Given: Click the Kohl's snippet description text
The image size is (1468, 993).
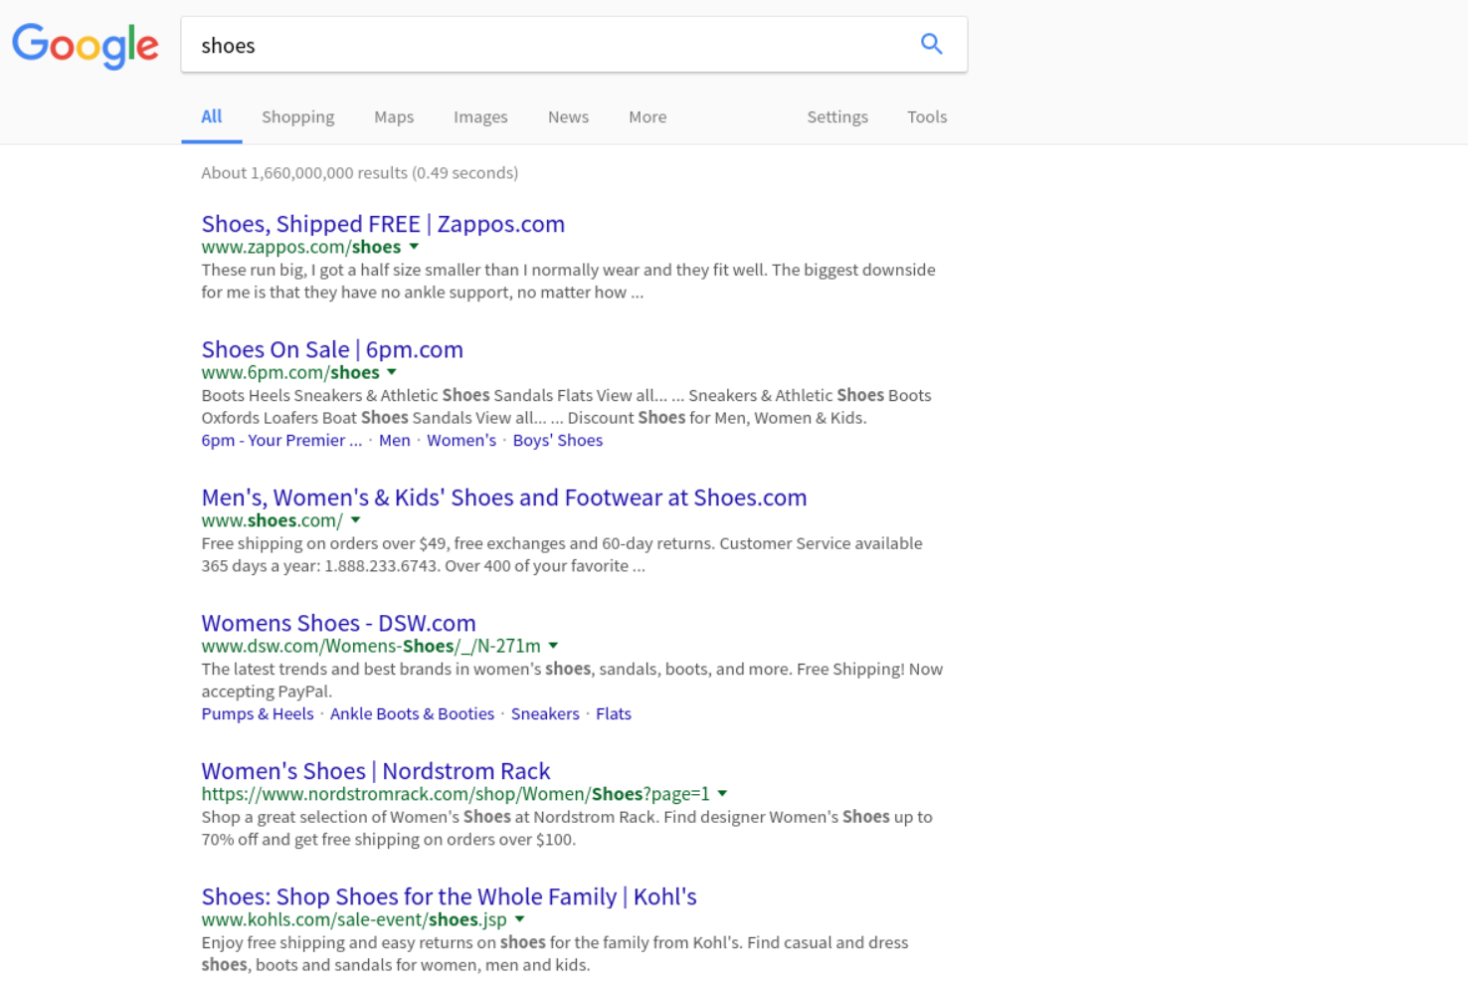Looking at the screenshot, I should point(555,953).
